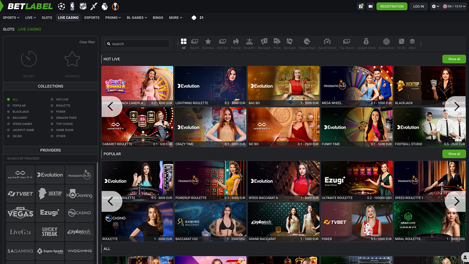Select the GAME SHOW collection option
469x264 pixels.
point(62,130)
